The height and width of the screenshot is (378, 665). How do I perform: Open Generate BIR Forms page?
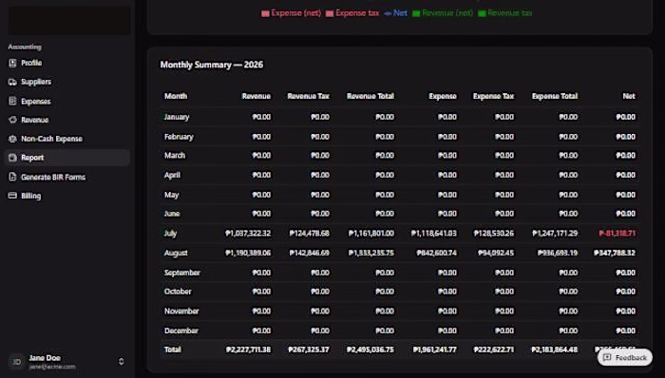(67, 177)
